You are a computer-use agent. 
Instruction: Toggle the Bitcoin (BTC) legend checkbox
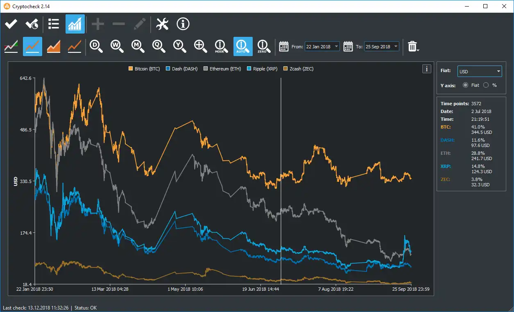131,68
